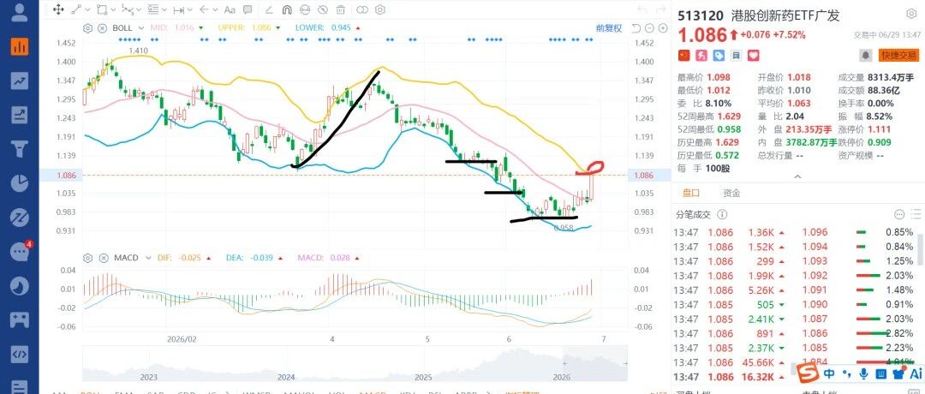Viewport: 925px width, 394px height.
Task: Select the line segment drawing tool
Action: tap(76, 9)
